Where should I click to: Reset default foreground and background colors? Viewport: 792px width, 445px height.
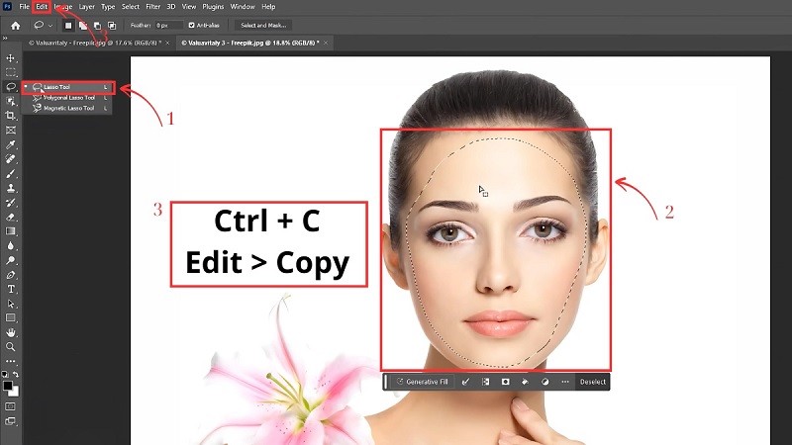(x=5, y=375)
